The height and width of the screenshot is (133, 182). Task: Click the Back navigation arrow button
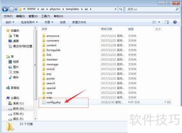tap(5, 9)
